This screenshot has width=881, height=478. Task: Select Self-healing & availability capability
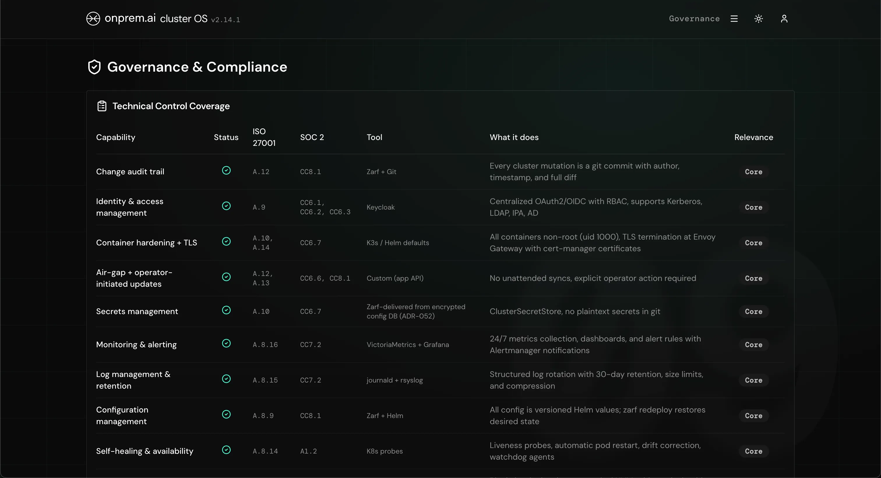[x=145, y=451]
